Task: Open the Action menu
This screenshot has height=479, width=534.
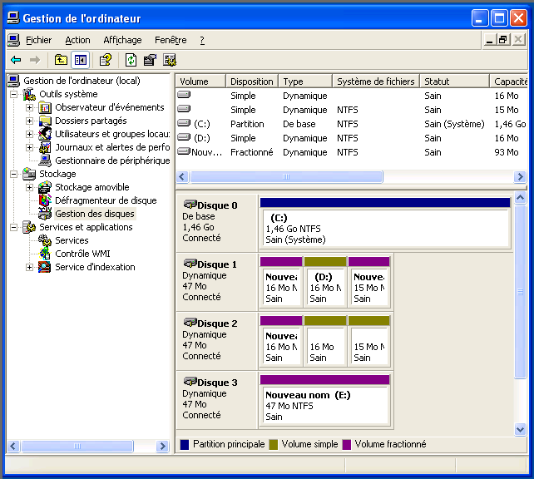Action: 77,40
